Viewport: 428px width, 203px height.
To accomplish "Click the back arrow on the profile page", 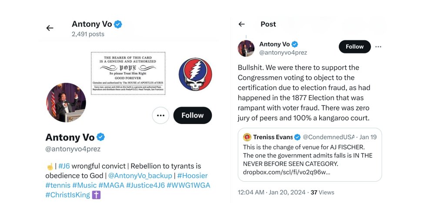I will [x=50, y=28].
